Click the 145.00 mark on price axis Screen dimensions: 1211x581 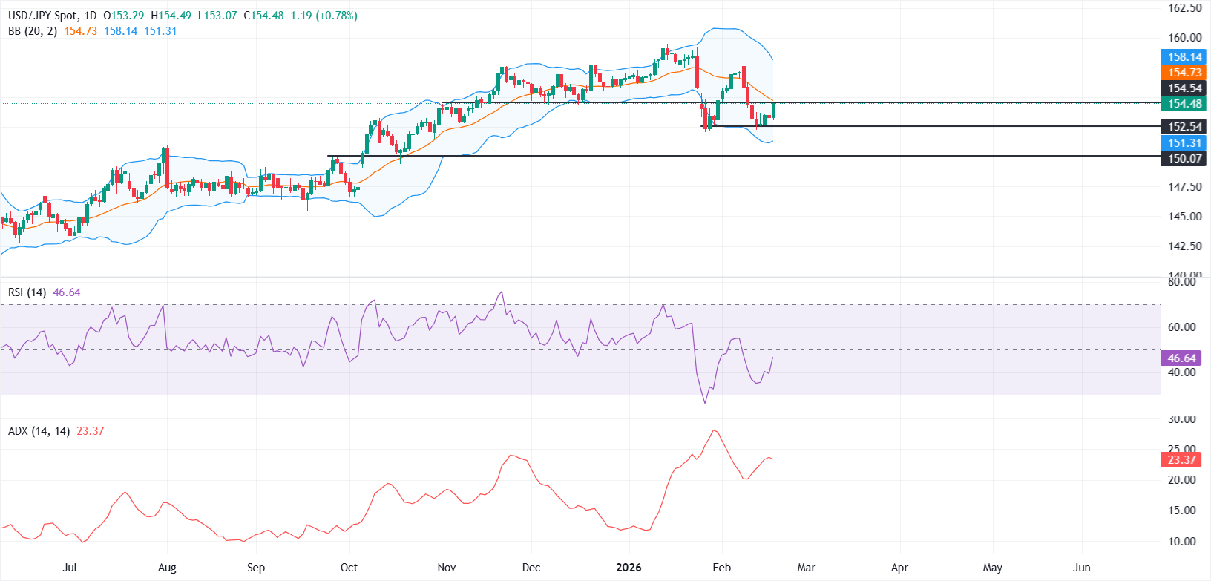[x=1185, y=217]
